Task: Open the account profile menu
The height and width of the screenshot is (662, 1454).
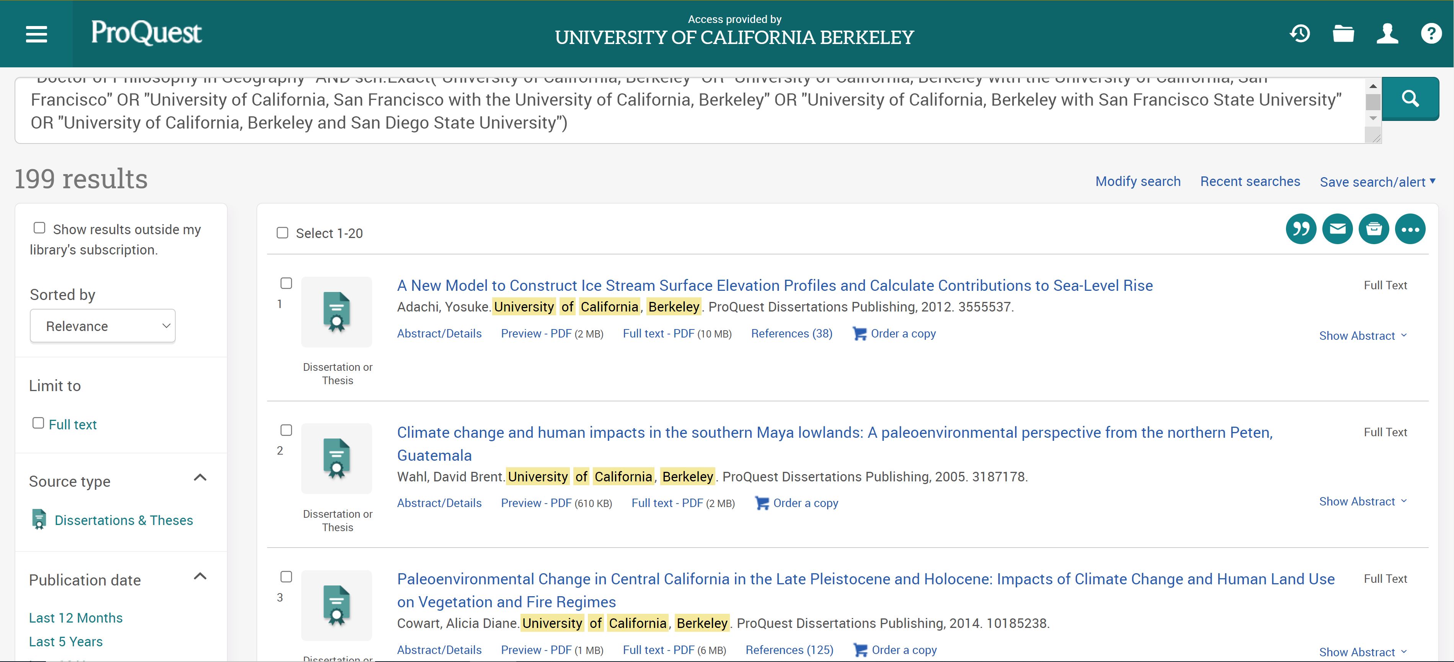Action: coord(1387,33)
